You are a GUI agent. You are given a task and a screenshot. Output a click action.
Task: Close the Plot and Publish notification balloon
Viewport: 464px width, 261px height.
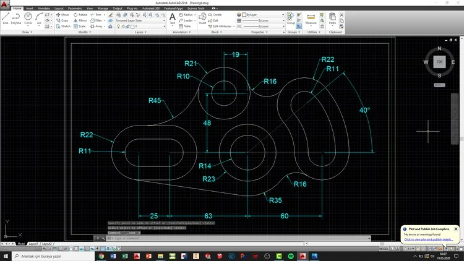click(x=456, y=229)
